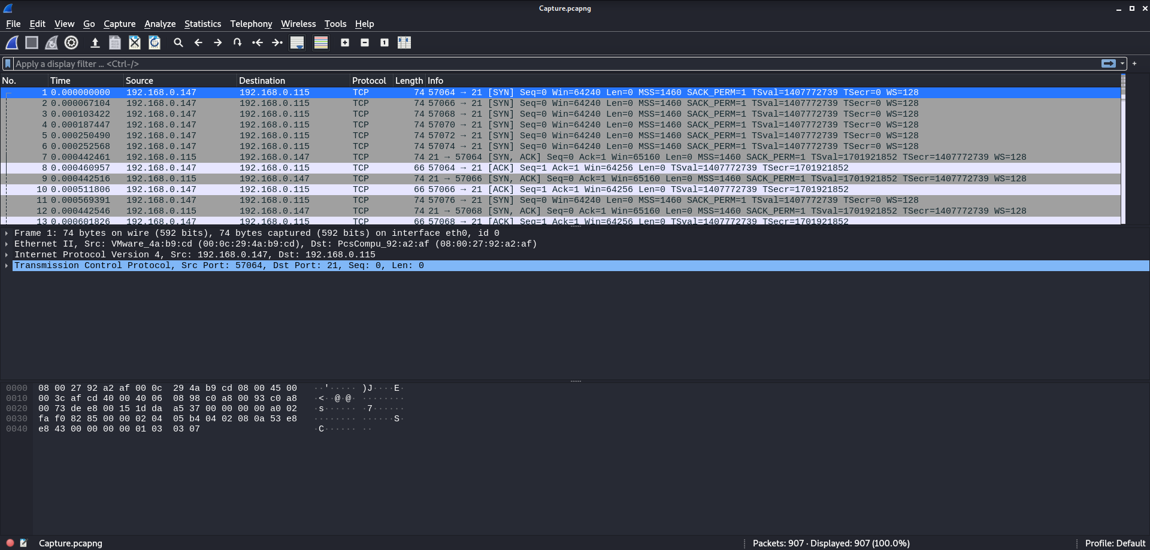The width and height of the screenshot is (1150, 550).
Task: Open expert information status icon
Action: click(10, 543)
